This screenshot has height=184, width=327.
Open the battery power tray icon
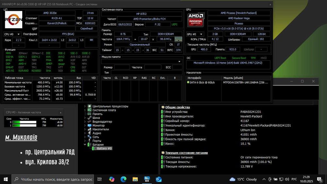tap(275, 179)
